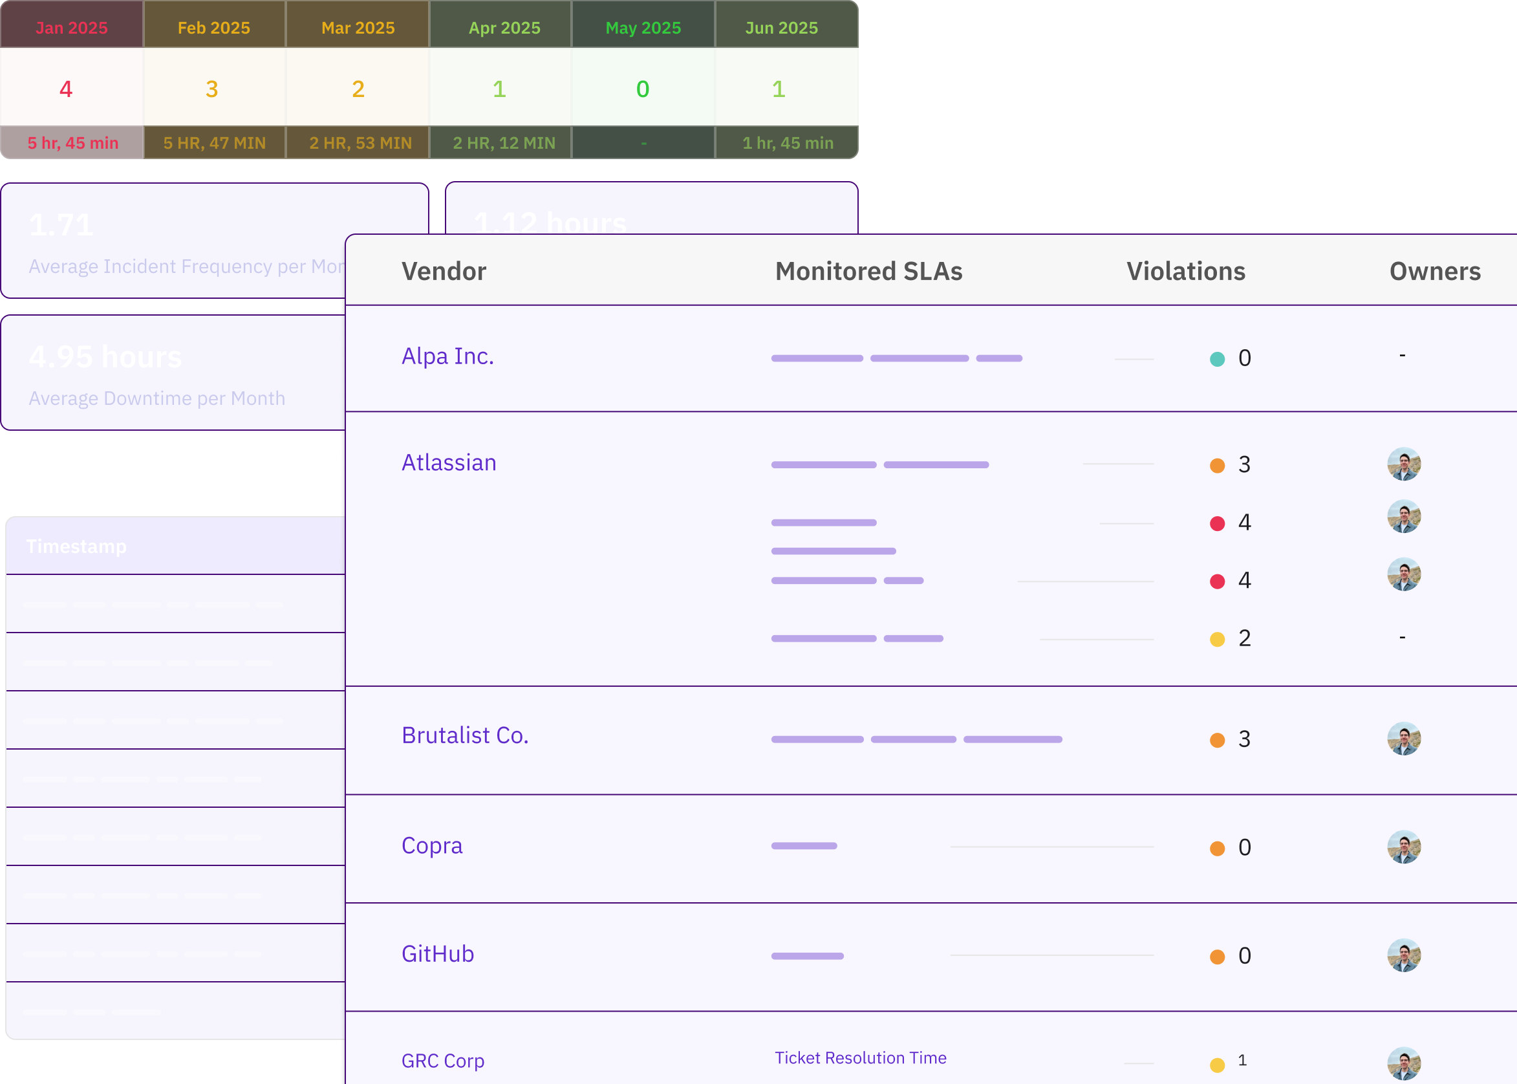Click the GRC Corp vendor link
This screenshot has height=1084, width=1517.
click(442, 1061)
